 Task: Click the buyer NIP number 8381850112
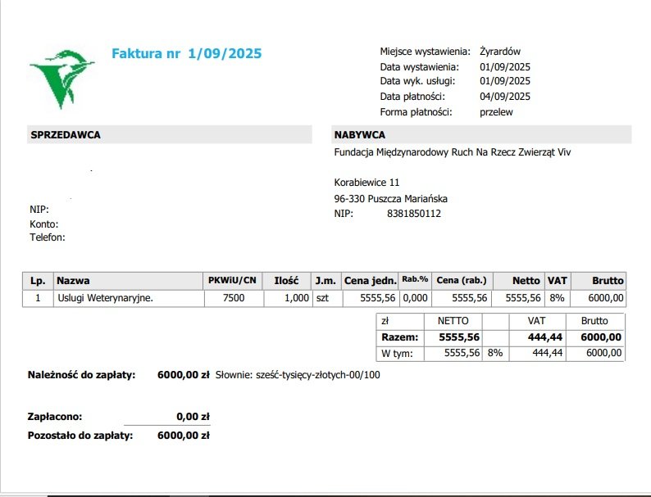(x=414, y=214)
